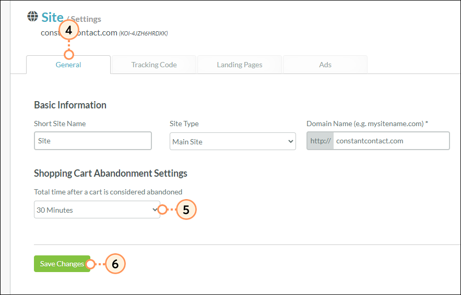The image size is (461, 295).
Task: Focus the Short Site Name field
Action: 93,141
